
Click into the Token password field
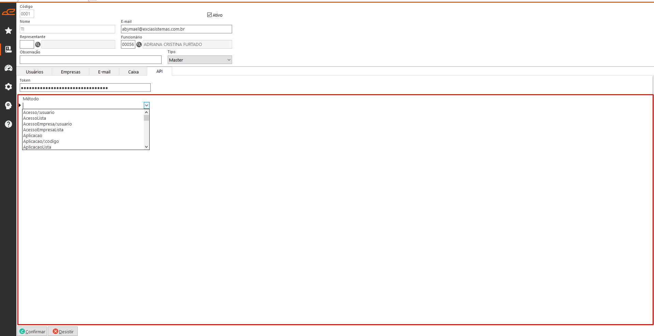pos(85,88)
